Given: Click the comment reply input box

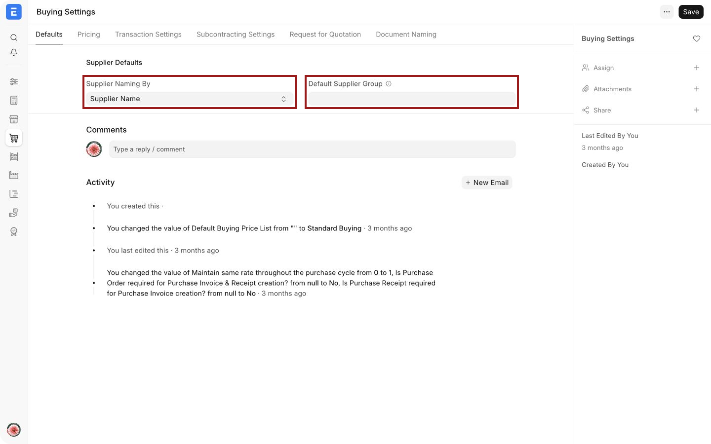Looking at the screenshot, I should tap(313, 149).
